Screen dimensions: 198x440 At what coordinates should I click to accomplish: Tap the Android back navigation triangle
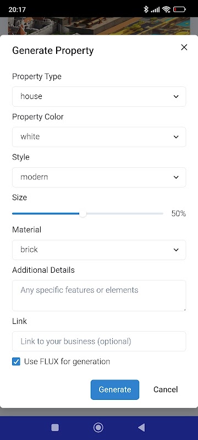141,428
